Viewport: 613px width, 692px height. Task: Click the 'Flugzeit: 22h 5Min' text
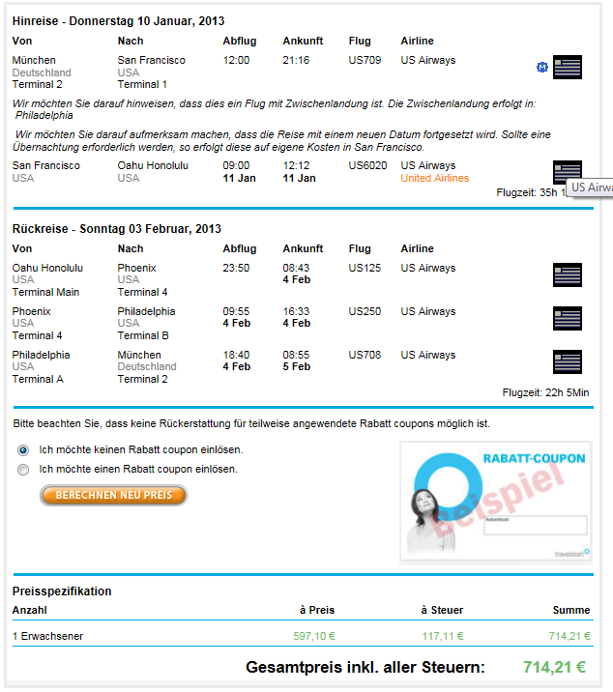545,392
